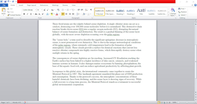
Task: Apply superscript formatting
Action: pos(43,14)
